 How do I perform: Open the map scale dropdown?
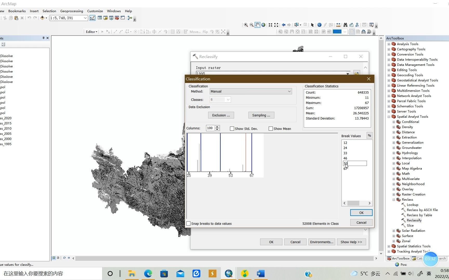pyautogui.click(x=85, y=18)
